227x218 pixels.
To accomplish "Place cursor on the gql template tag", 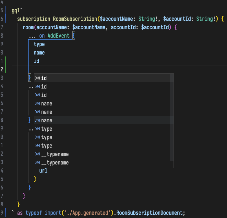I will [x=16, y=11].
